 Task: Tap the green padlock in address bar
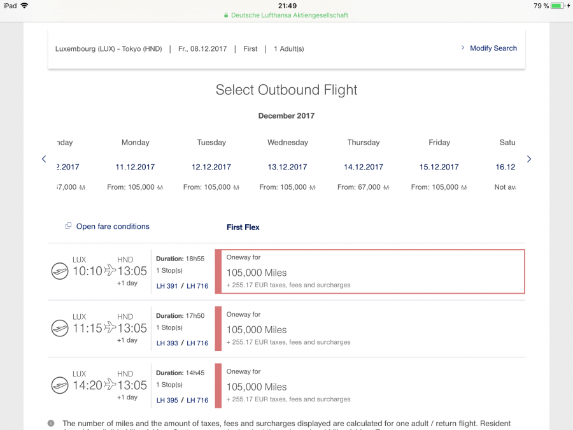[x=226, y=15]
